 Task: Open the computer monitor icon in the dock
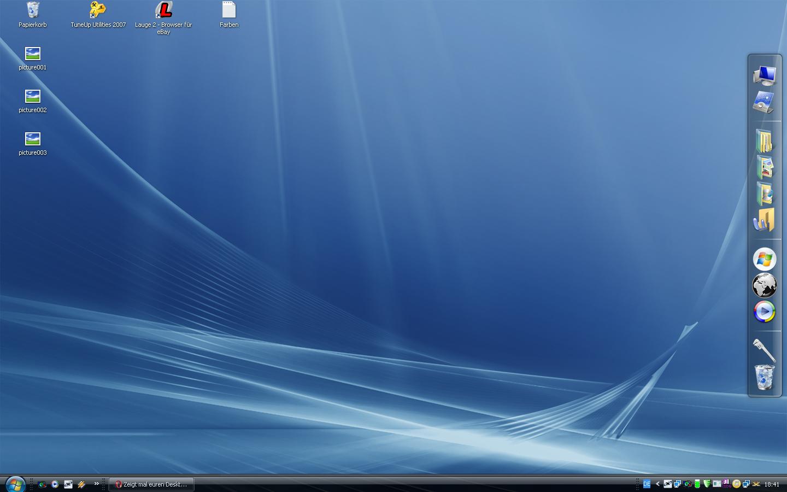pyautogui.click(x=765, y=75)
